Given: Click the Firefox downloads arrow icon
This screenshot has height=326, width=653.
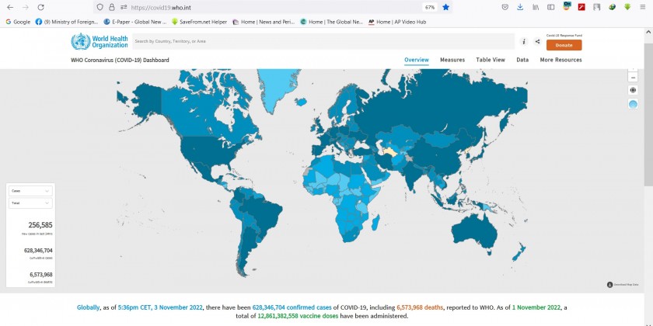Looking at the screenshot, I should coord(520,7).
